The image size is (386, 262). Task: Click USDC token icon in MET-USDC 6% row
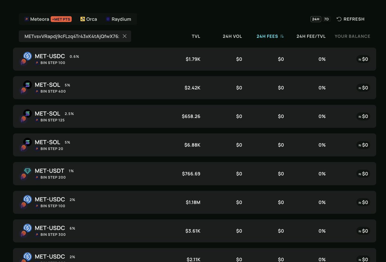(x=27, y=228)
